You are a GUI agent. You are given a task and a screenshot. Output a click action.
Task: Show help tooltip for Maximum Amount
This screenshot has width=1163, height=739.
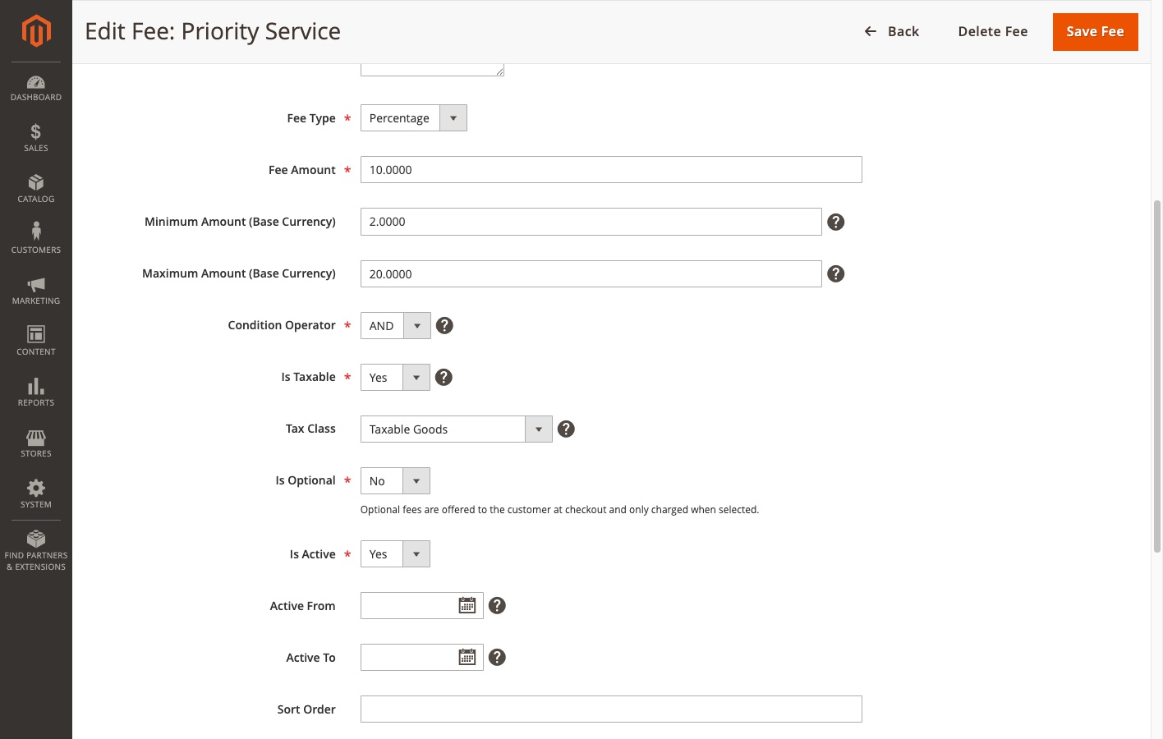coord(835,273)
